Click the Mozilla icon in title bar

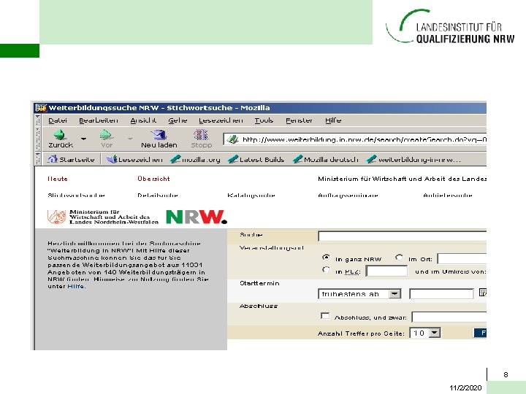tap(41, 108)
